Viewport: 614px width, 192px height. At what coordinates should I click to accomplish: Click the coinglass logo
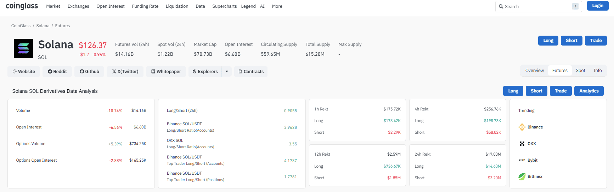point(22,6)
